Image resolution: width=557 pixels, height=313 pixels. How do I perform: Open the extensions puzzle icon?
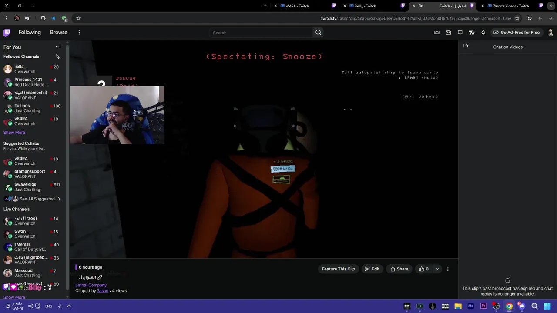[43, 18]
